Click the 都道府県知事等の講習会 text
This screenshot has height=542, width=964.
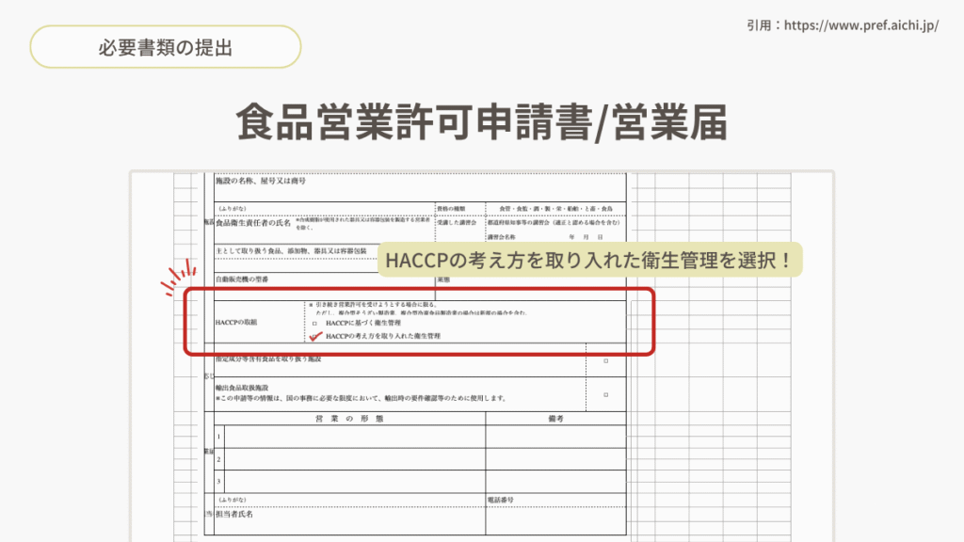[x=520, y=223]
